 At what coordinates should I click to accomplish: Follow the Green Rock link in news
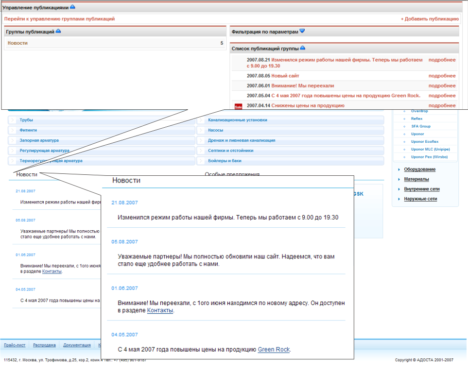coord(274,349)
